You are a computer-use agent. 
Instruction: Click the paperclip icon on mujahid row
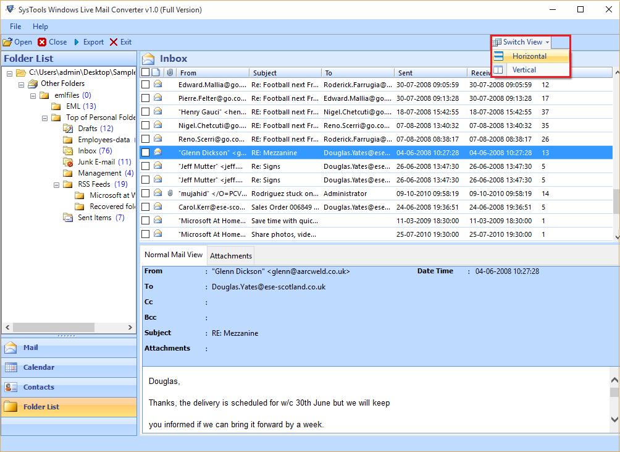(x=170, y=193)
